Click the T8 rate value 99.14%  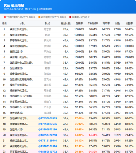click(93, 52)
